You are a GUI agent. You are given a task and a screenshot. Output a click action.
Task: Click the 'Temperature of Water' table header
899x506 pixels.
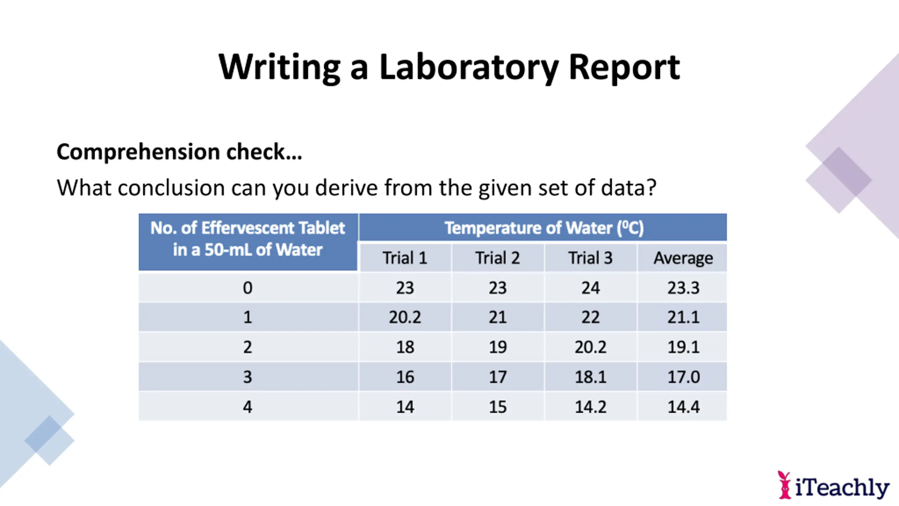point(544,228)
